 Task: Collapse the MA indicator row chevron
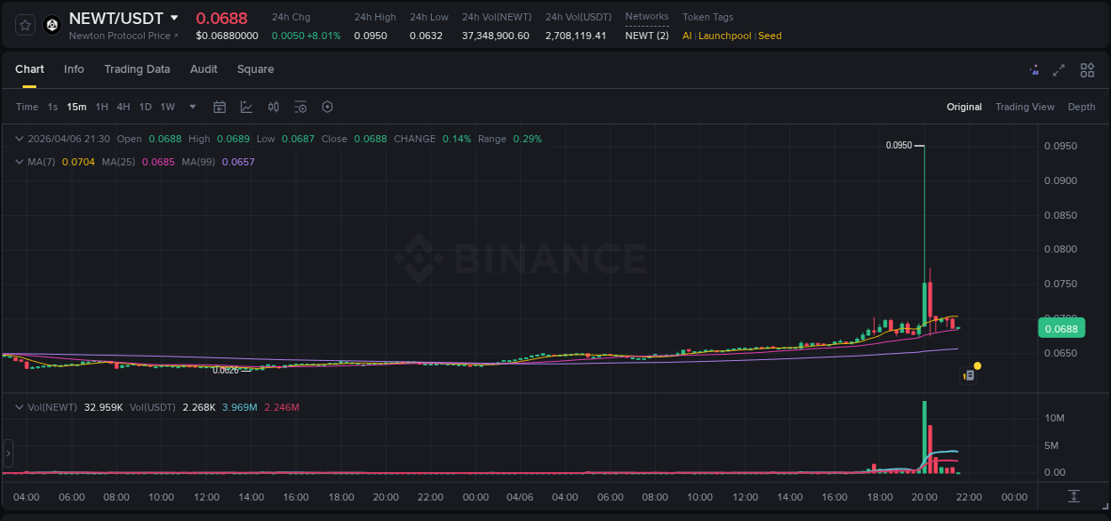click(20, 162)
